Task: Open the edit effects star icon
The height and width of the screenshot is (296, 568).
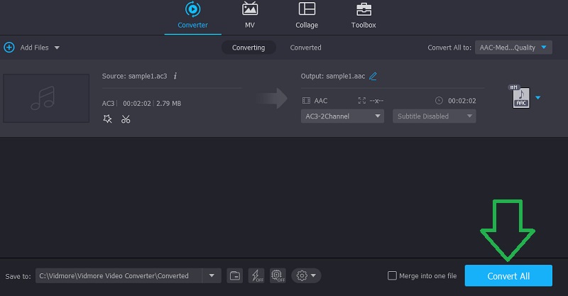Action: coord(107,119)
